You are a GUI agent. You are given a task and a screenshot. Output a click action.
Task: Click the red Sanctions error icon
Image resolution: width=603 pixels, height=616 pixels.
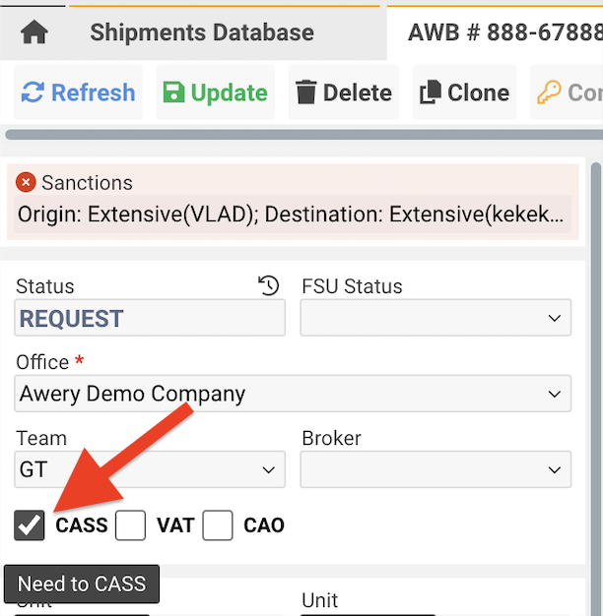click(27, 183)
